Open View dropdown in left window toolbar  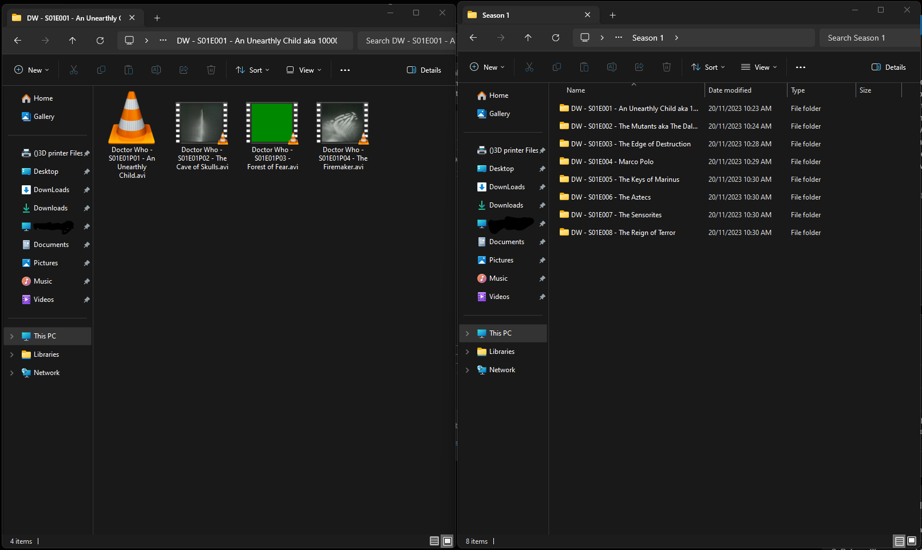(304, 70)
